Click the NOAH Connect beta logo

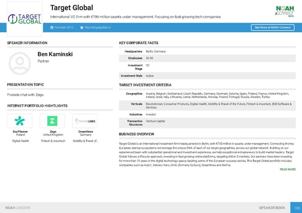click(x=285, y=11)
